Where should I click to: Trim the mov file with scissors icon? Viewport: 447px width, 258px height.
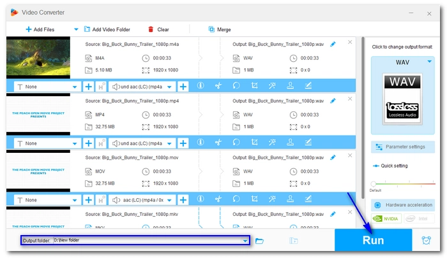pos(218,199)
